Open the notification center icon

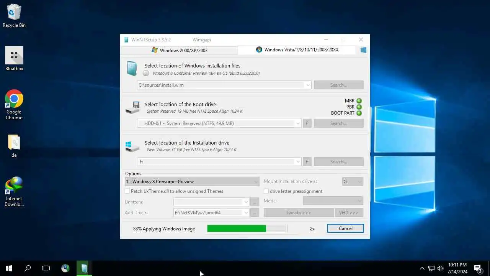pos(478,268)
